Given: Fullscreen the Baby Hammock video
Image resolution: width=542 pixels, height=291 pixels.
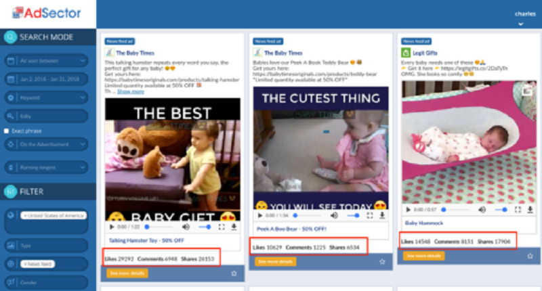Looking at the screenshot, I should (518, 210).
